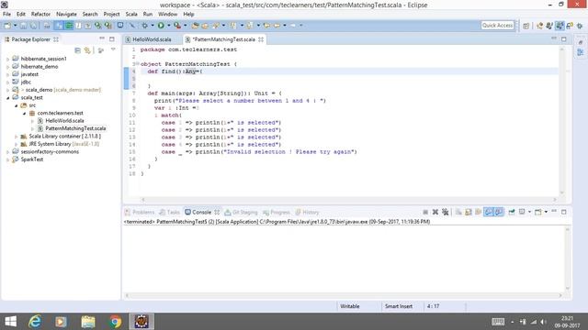Open the Navigate menu
This screenshot has width=588, height=330.
pos(66,15)
